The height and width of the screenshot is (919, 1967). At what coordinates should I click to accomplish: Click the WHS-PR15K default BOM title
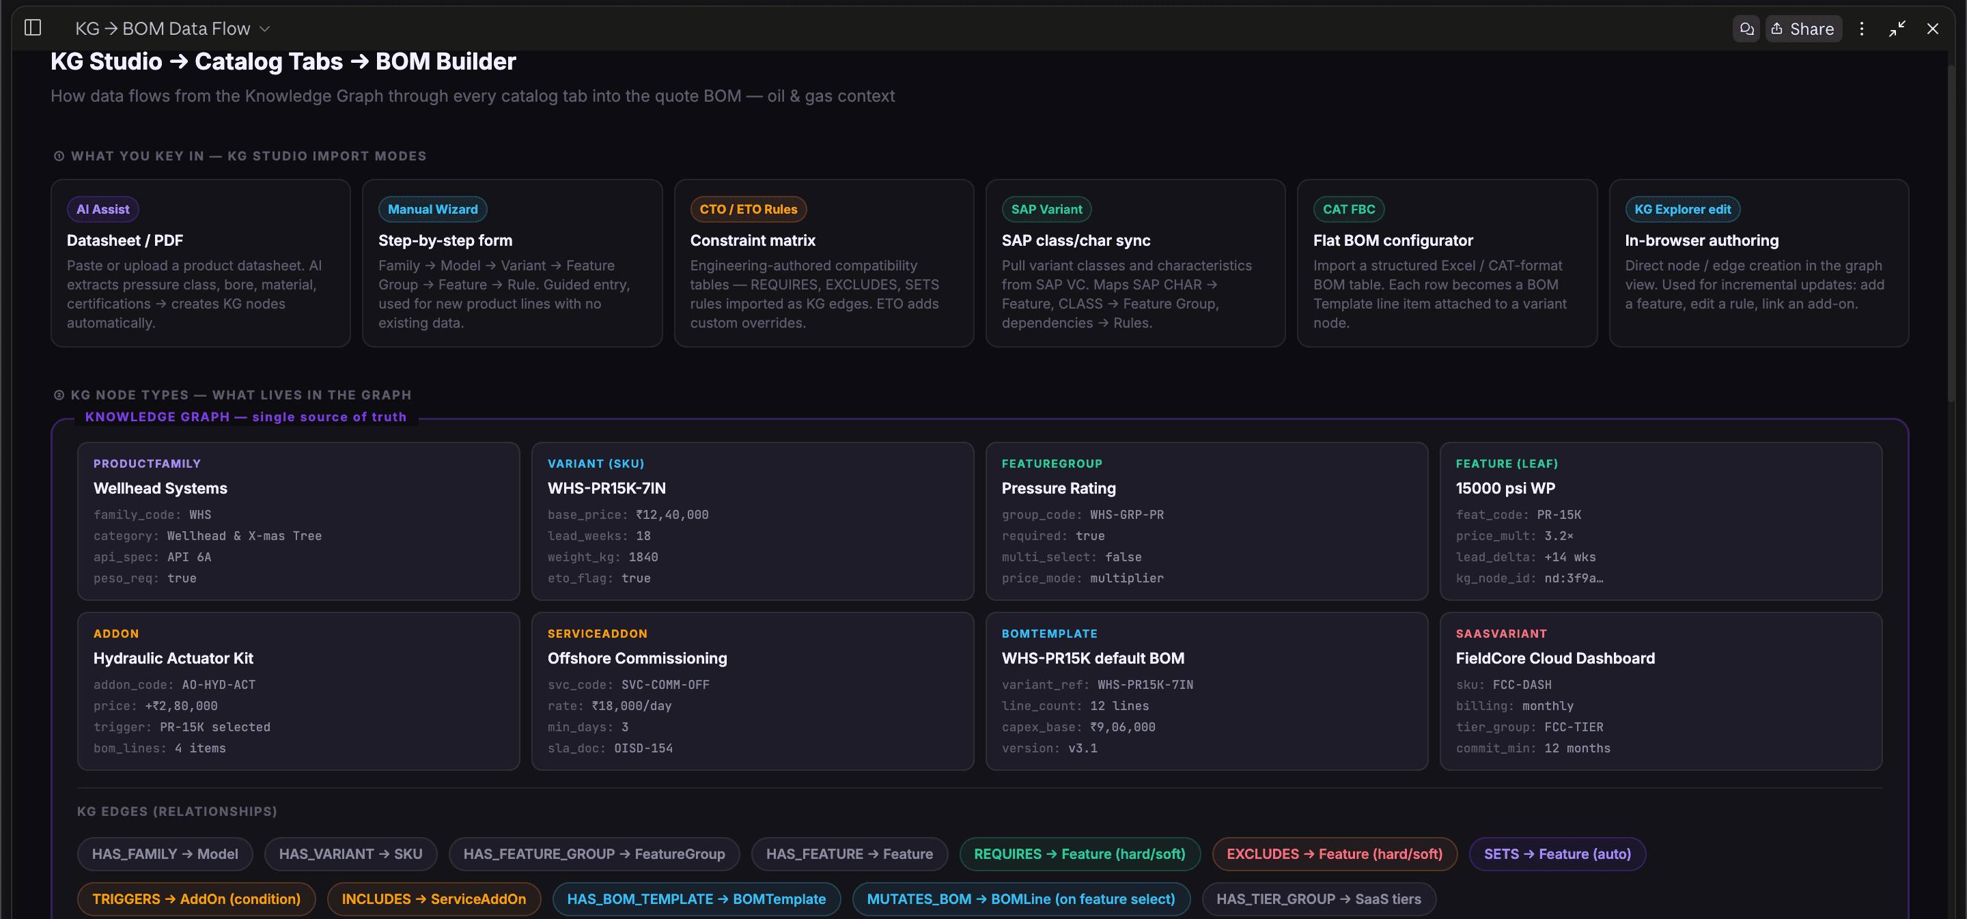(x=1093, y=659)
